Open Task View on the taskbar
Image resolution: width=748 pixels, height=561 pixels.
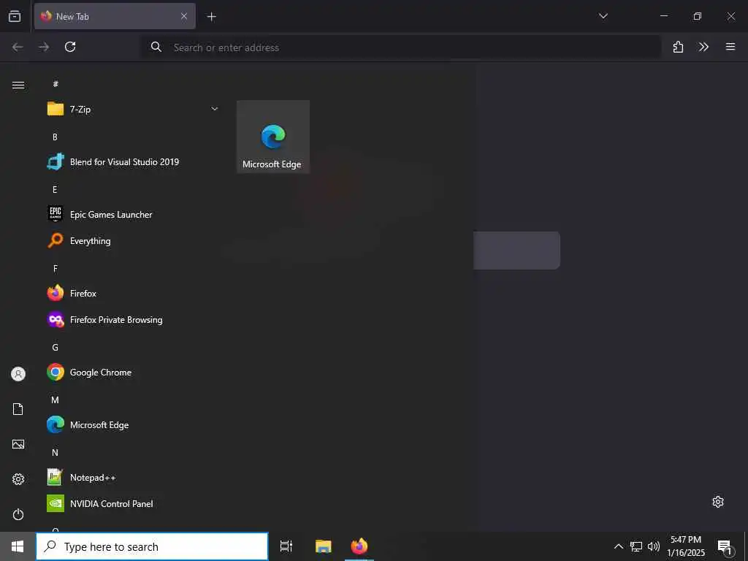click(x=286, y=546)
